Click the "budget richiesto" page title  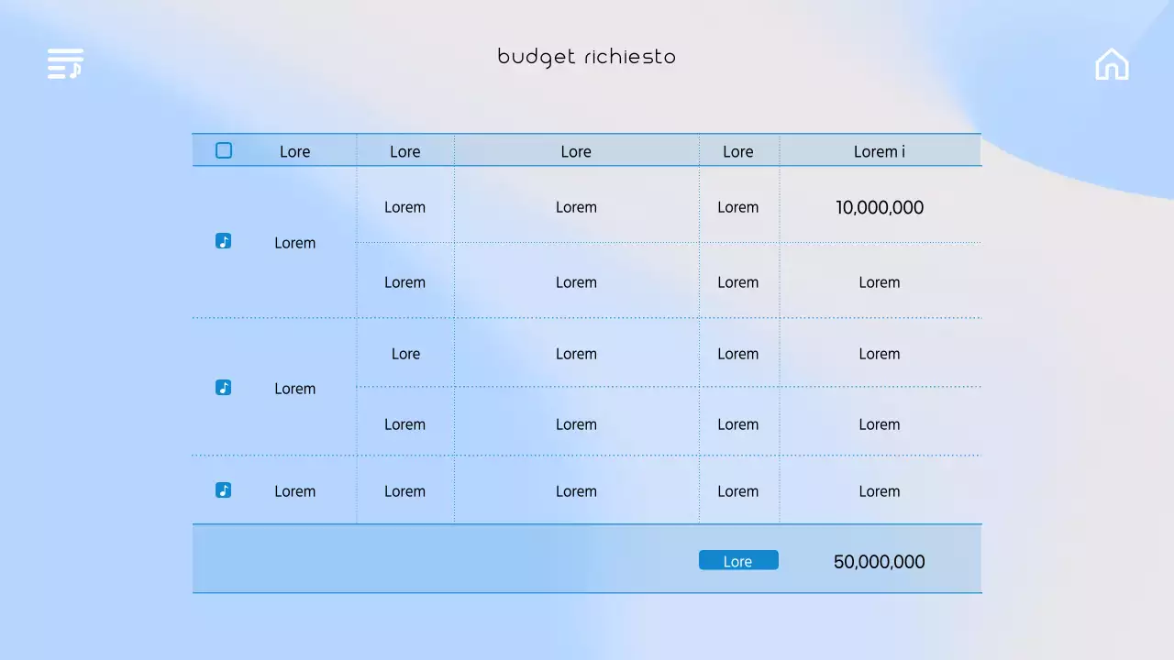[586, 57]
